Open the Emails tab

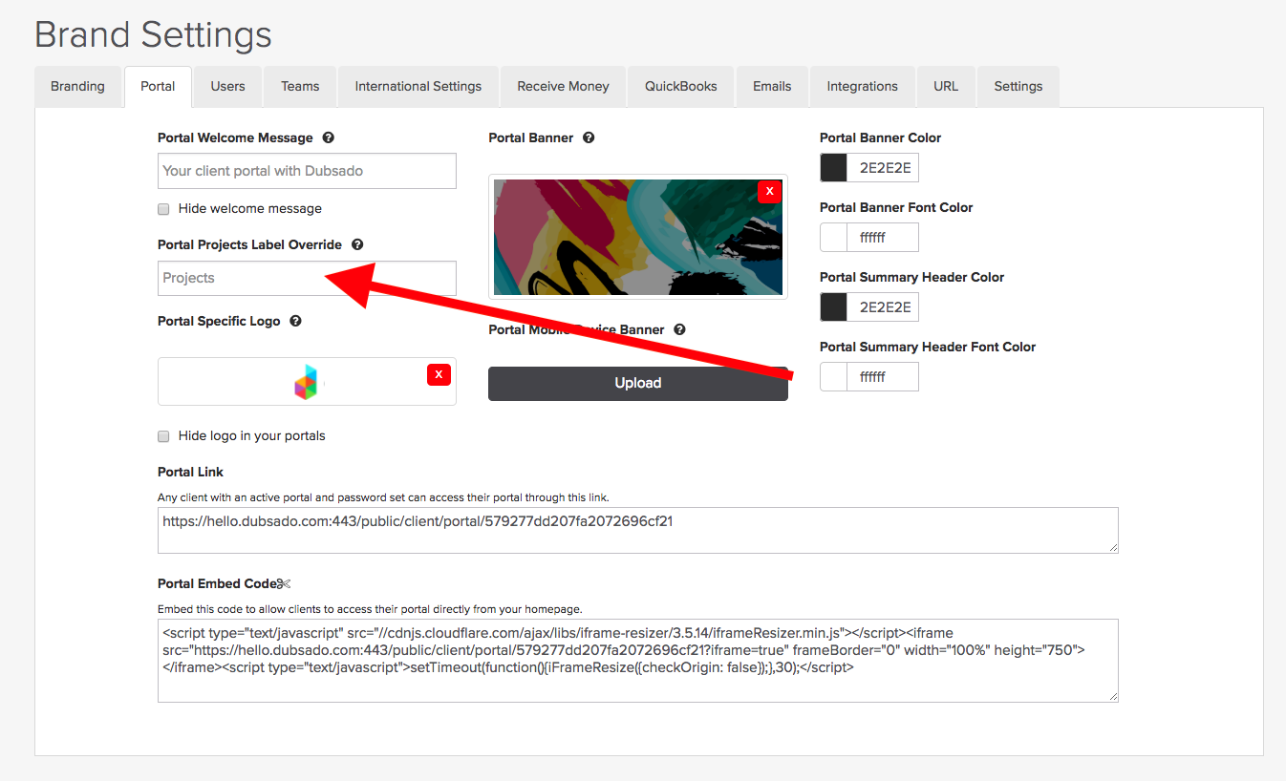pyautogui.click(x=772, y=86)
